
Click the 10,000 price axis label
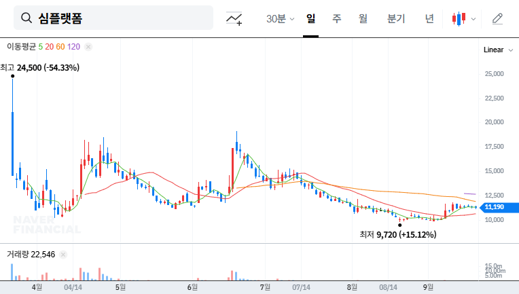494,220
